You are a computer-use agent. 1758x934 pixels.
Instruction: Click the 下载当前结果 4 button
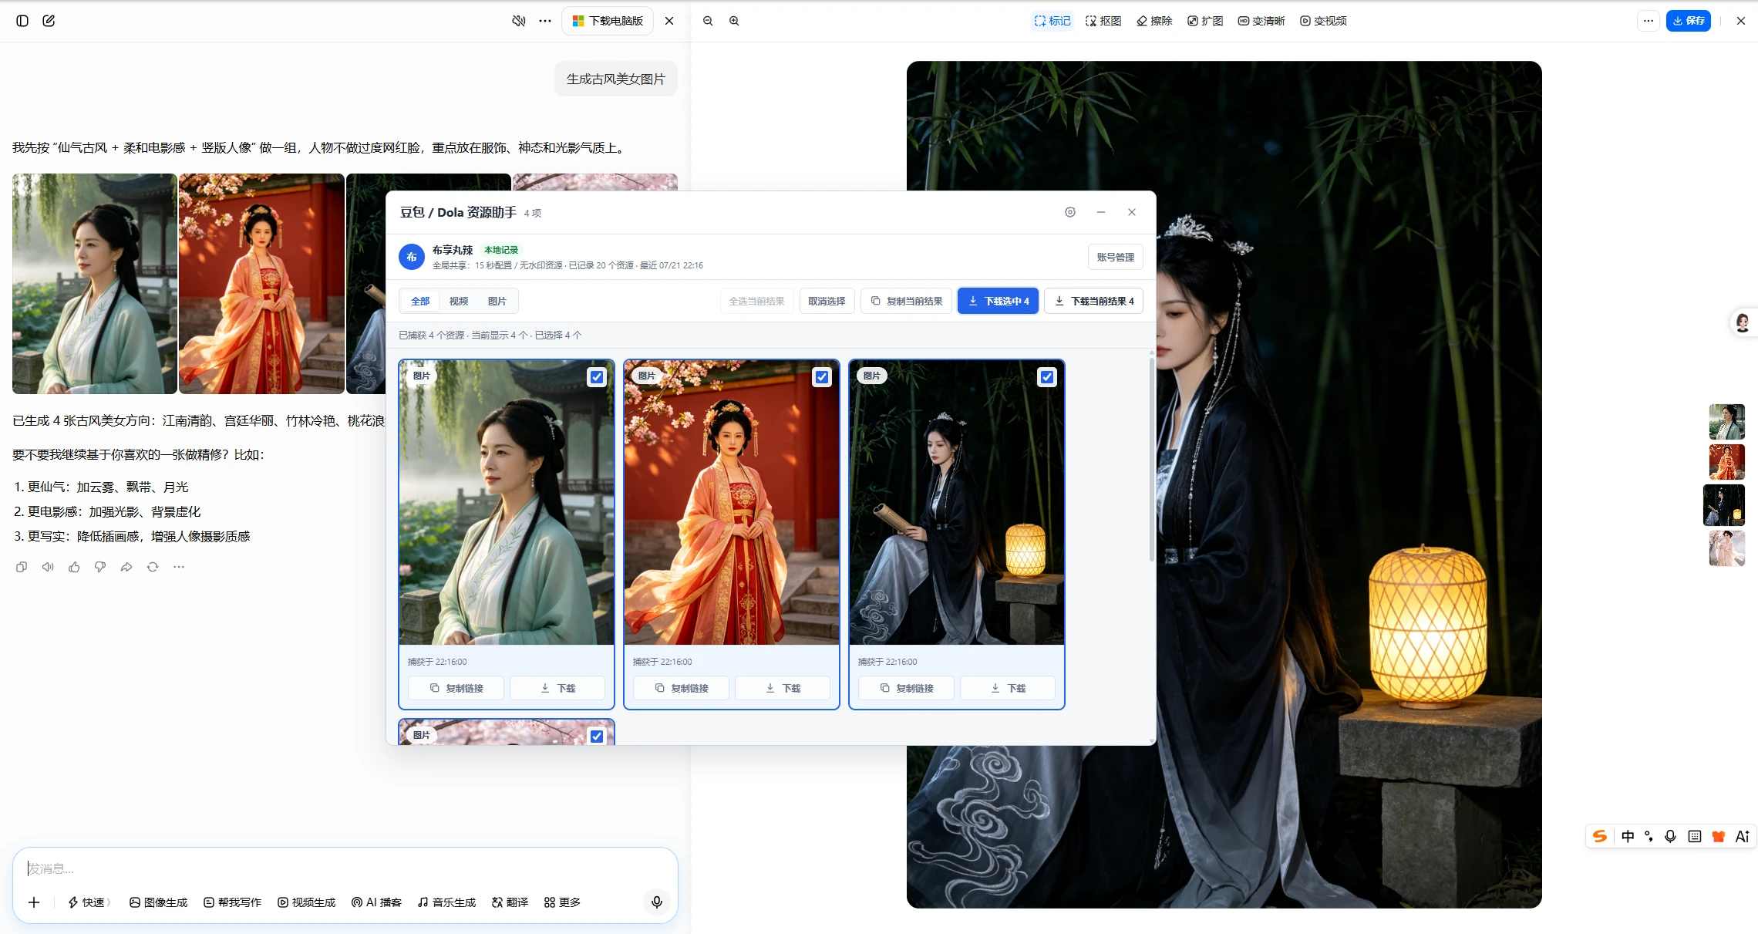coord(1094,301)
